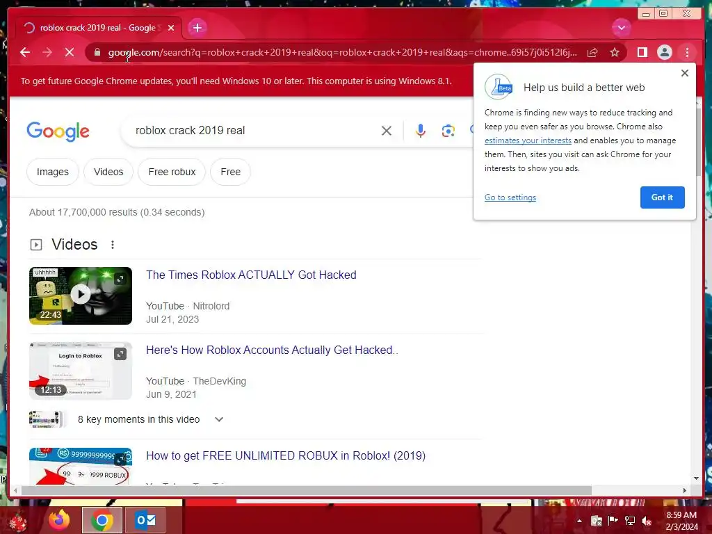712x534 pixels.
Task: Select the Free robux filter chip
Action: [x=172, y=172]
